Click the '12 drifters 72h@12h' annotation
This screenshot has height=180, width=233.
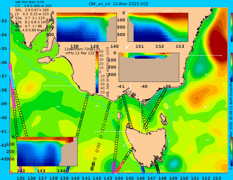(x=82, y=49)
